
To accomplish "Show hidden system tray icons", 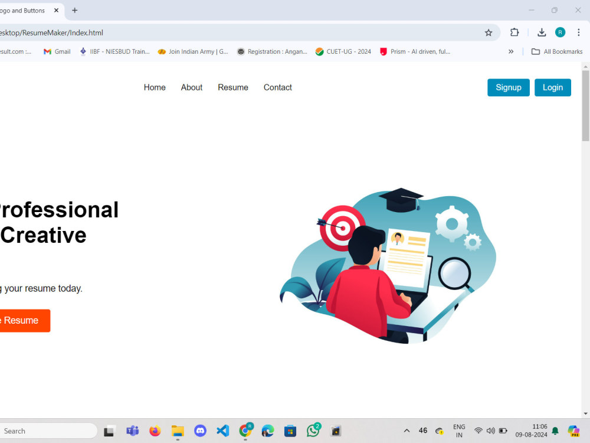I will tap(407, 431).
